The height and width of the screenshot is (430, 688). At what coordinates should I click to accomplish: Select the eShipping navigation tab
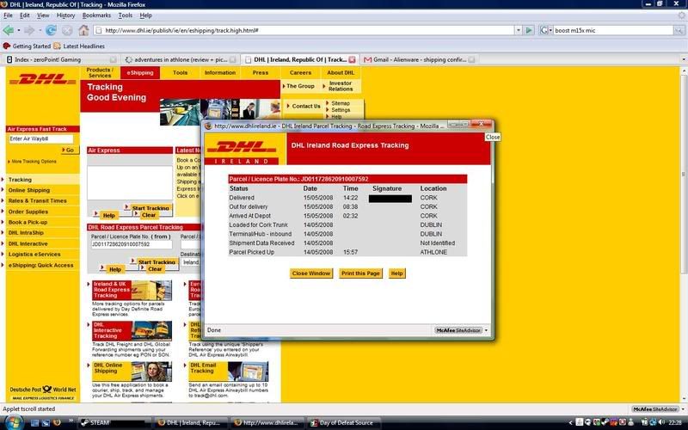tap(140, 73)
